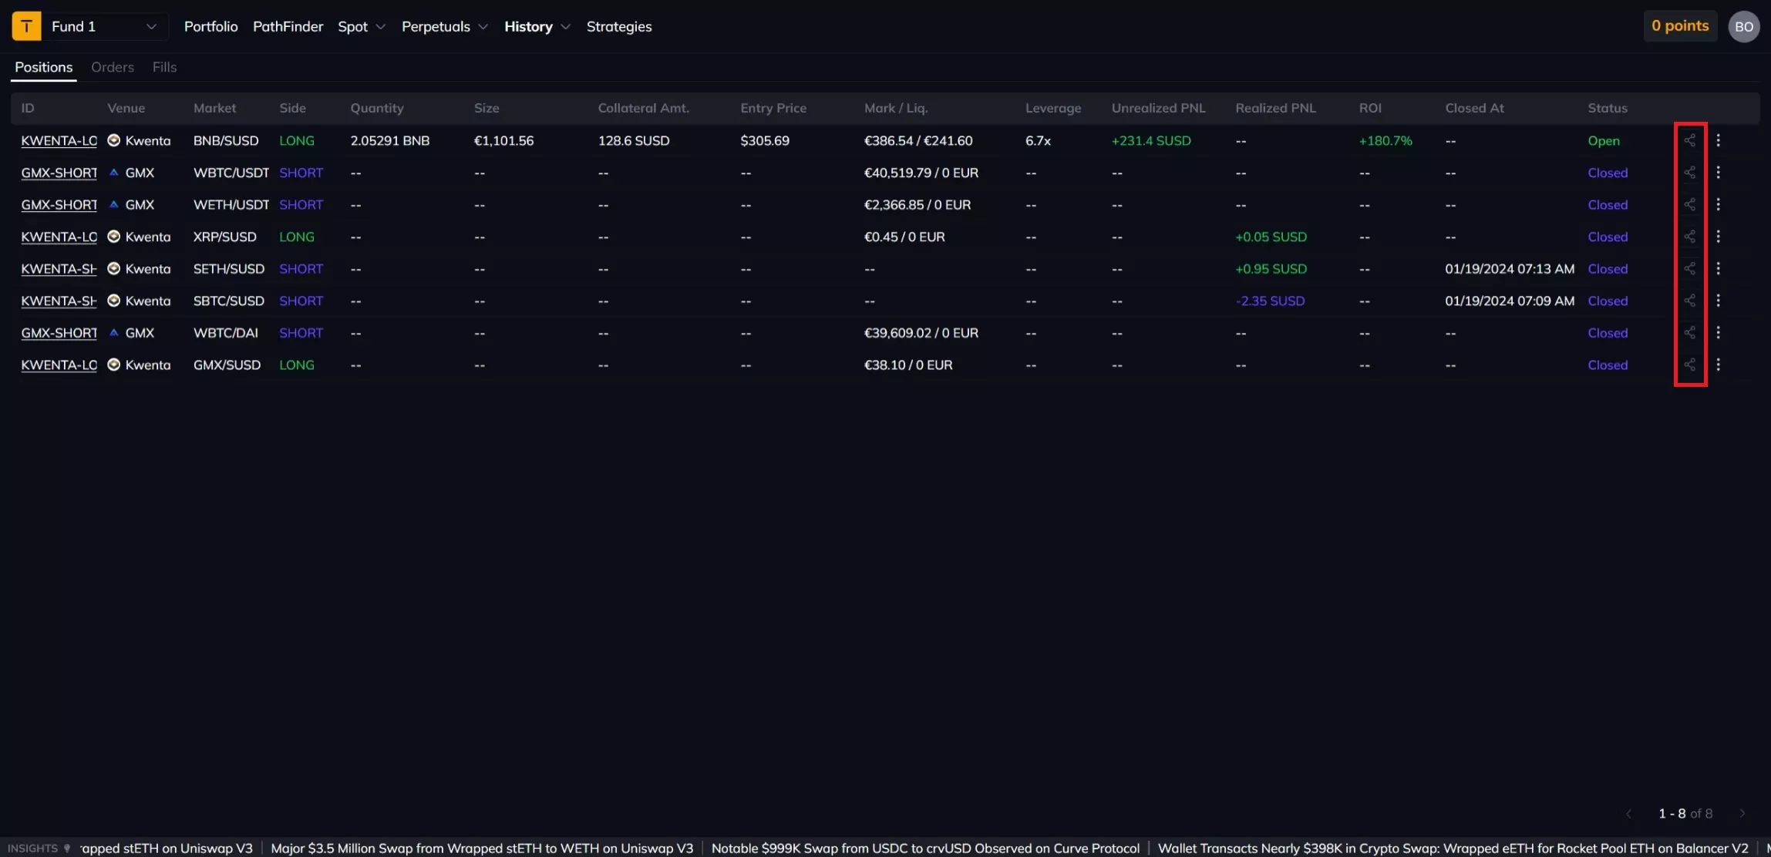Open the KWENTA-SH position ID for SBTC/SUSD
The height and width of the screenshot is (857, 1771).
pyautogui.click(x=59, y=301)
